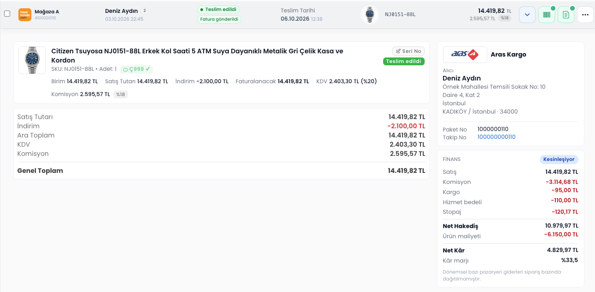Click the Ara Toplam label
595x292 pixels.
pyautogui.click(x=36, y=135)
